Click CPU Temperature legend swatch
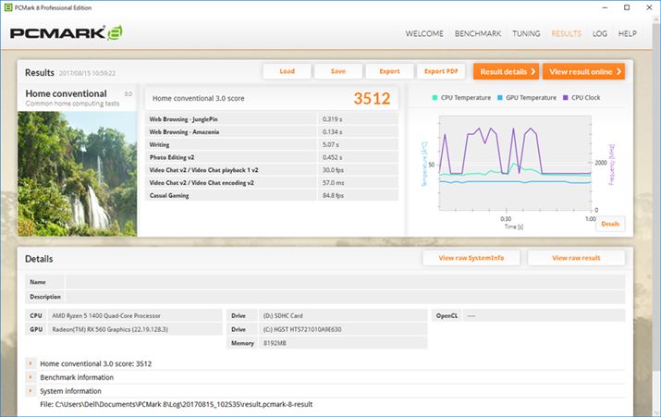The image size is (661, 417). click(435, 97)
